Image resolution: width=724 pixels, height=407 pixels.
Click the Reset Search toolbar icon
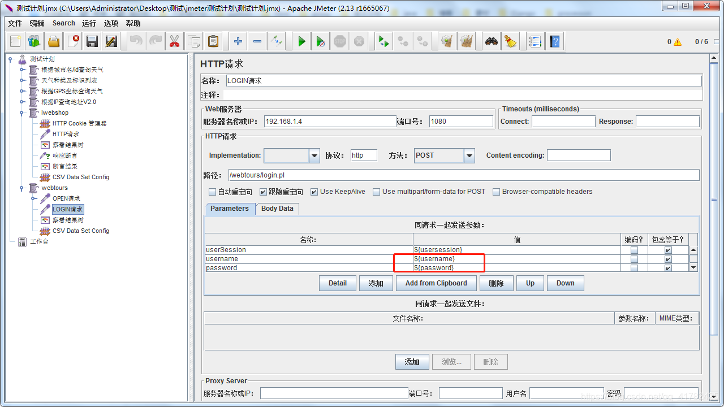(x=511, y=41)
